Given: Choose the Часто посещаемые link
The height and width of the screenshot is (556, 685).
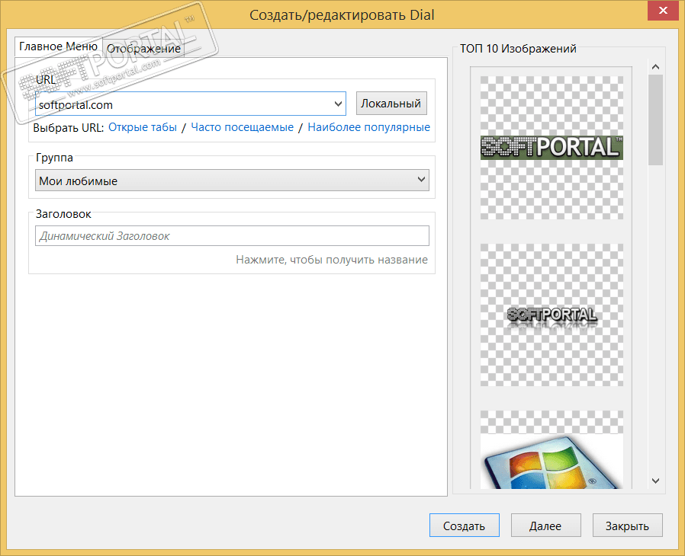Looking at the screenshot, I should point(242,127).
